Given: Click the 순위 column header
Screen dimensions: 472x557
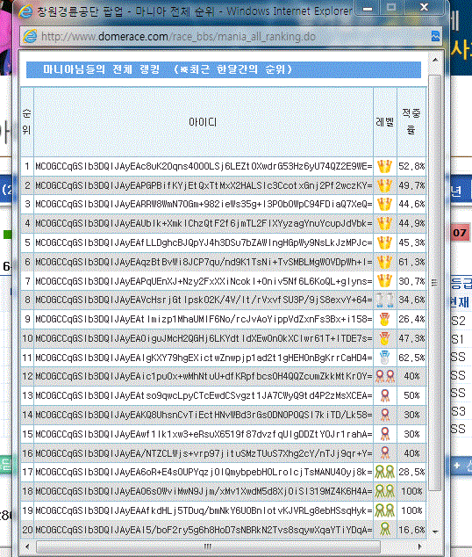Looking at the screenshot, I should (26, 122).
